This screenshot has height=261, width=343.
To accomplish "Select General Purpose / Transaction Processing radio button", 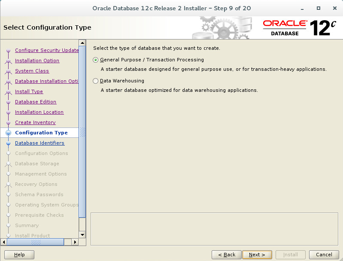I will click(x=95, y=60).
